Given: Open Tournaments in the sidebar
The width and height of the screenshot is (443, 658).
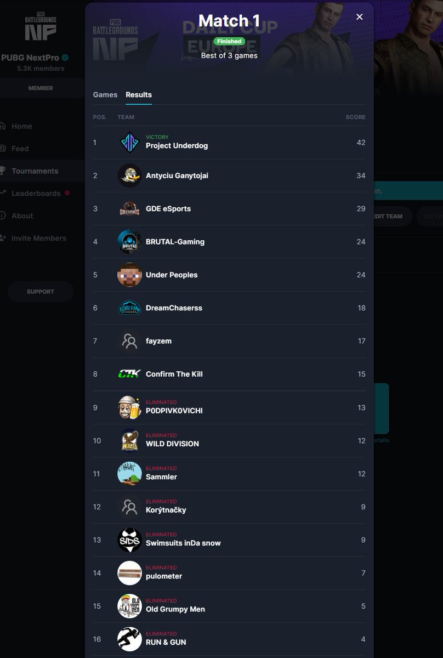Looking at the screenshot, I should pyautogui.click(x=35, y=171).
